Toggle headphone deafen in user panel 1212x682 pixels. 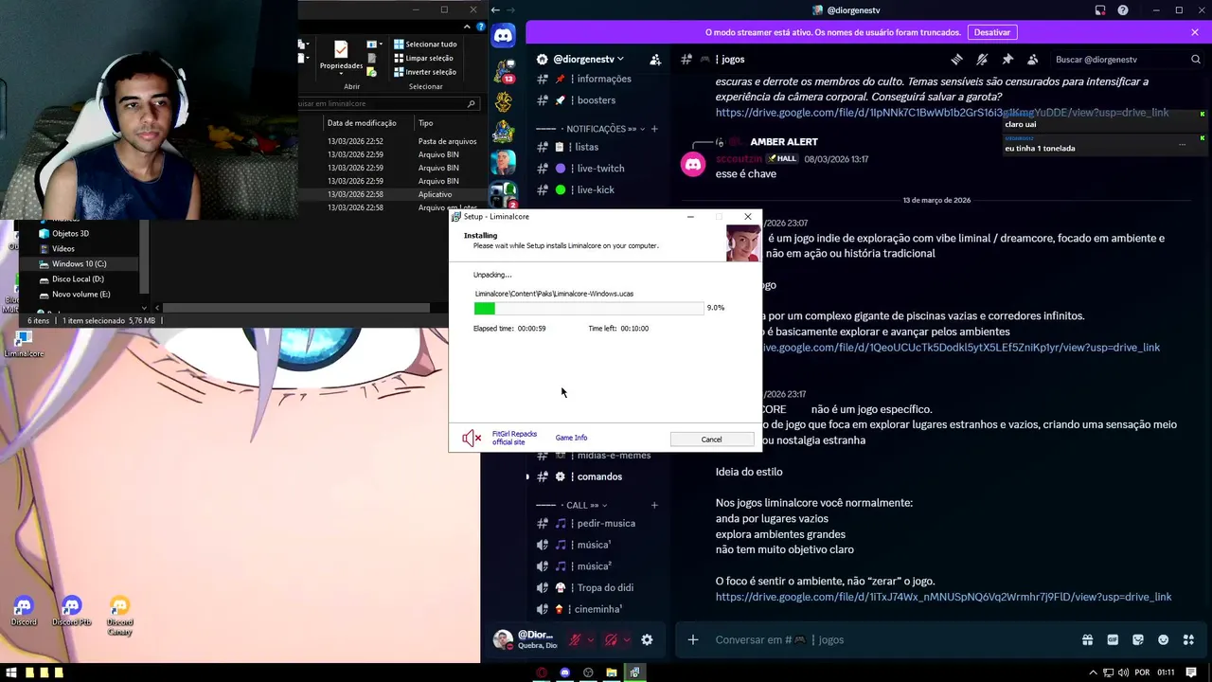(611, 640)
